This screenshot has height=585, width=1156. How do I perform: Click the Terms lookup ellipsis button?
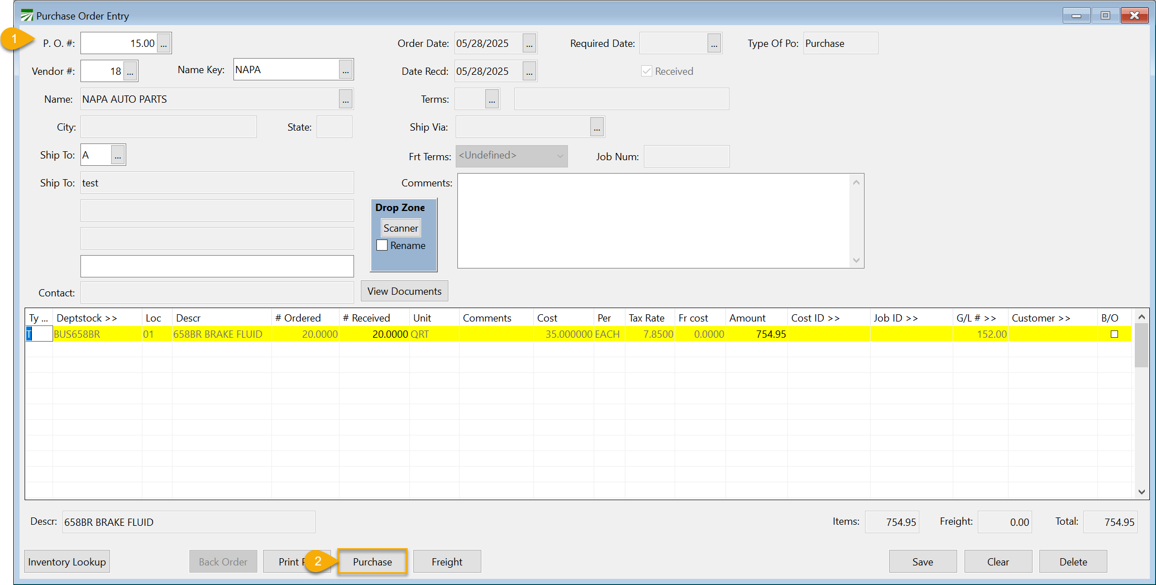492,99
